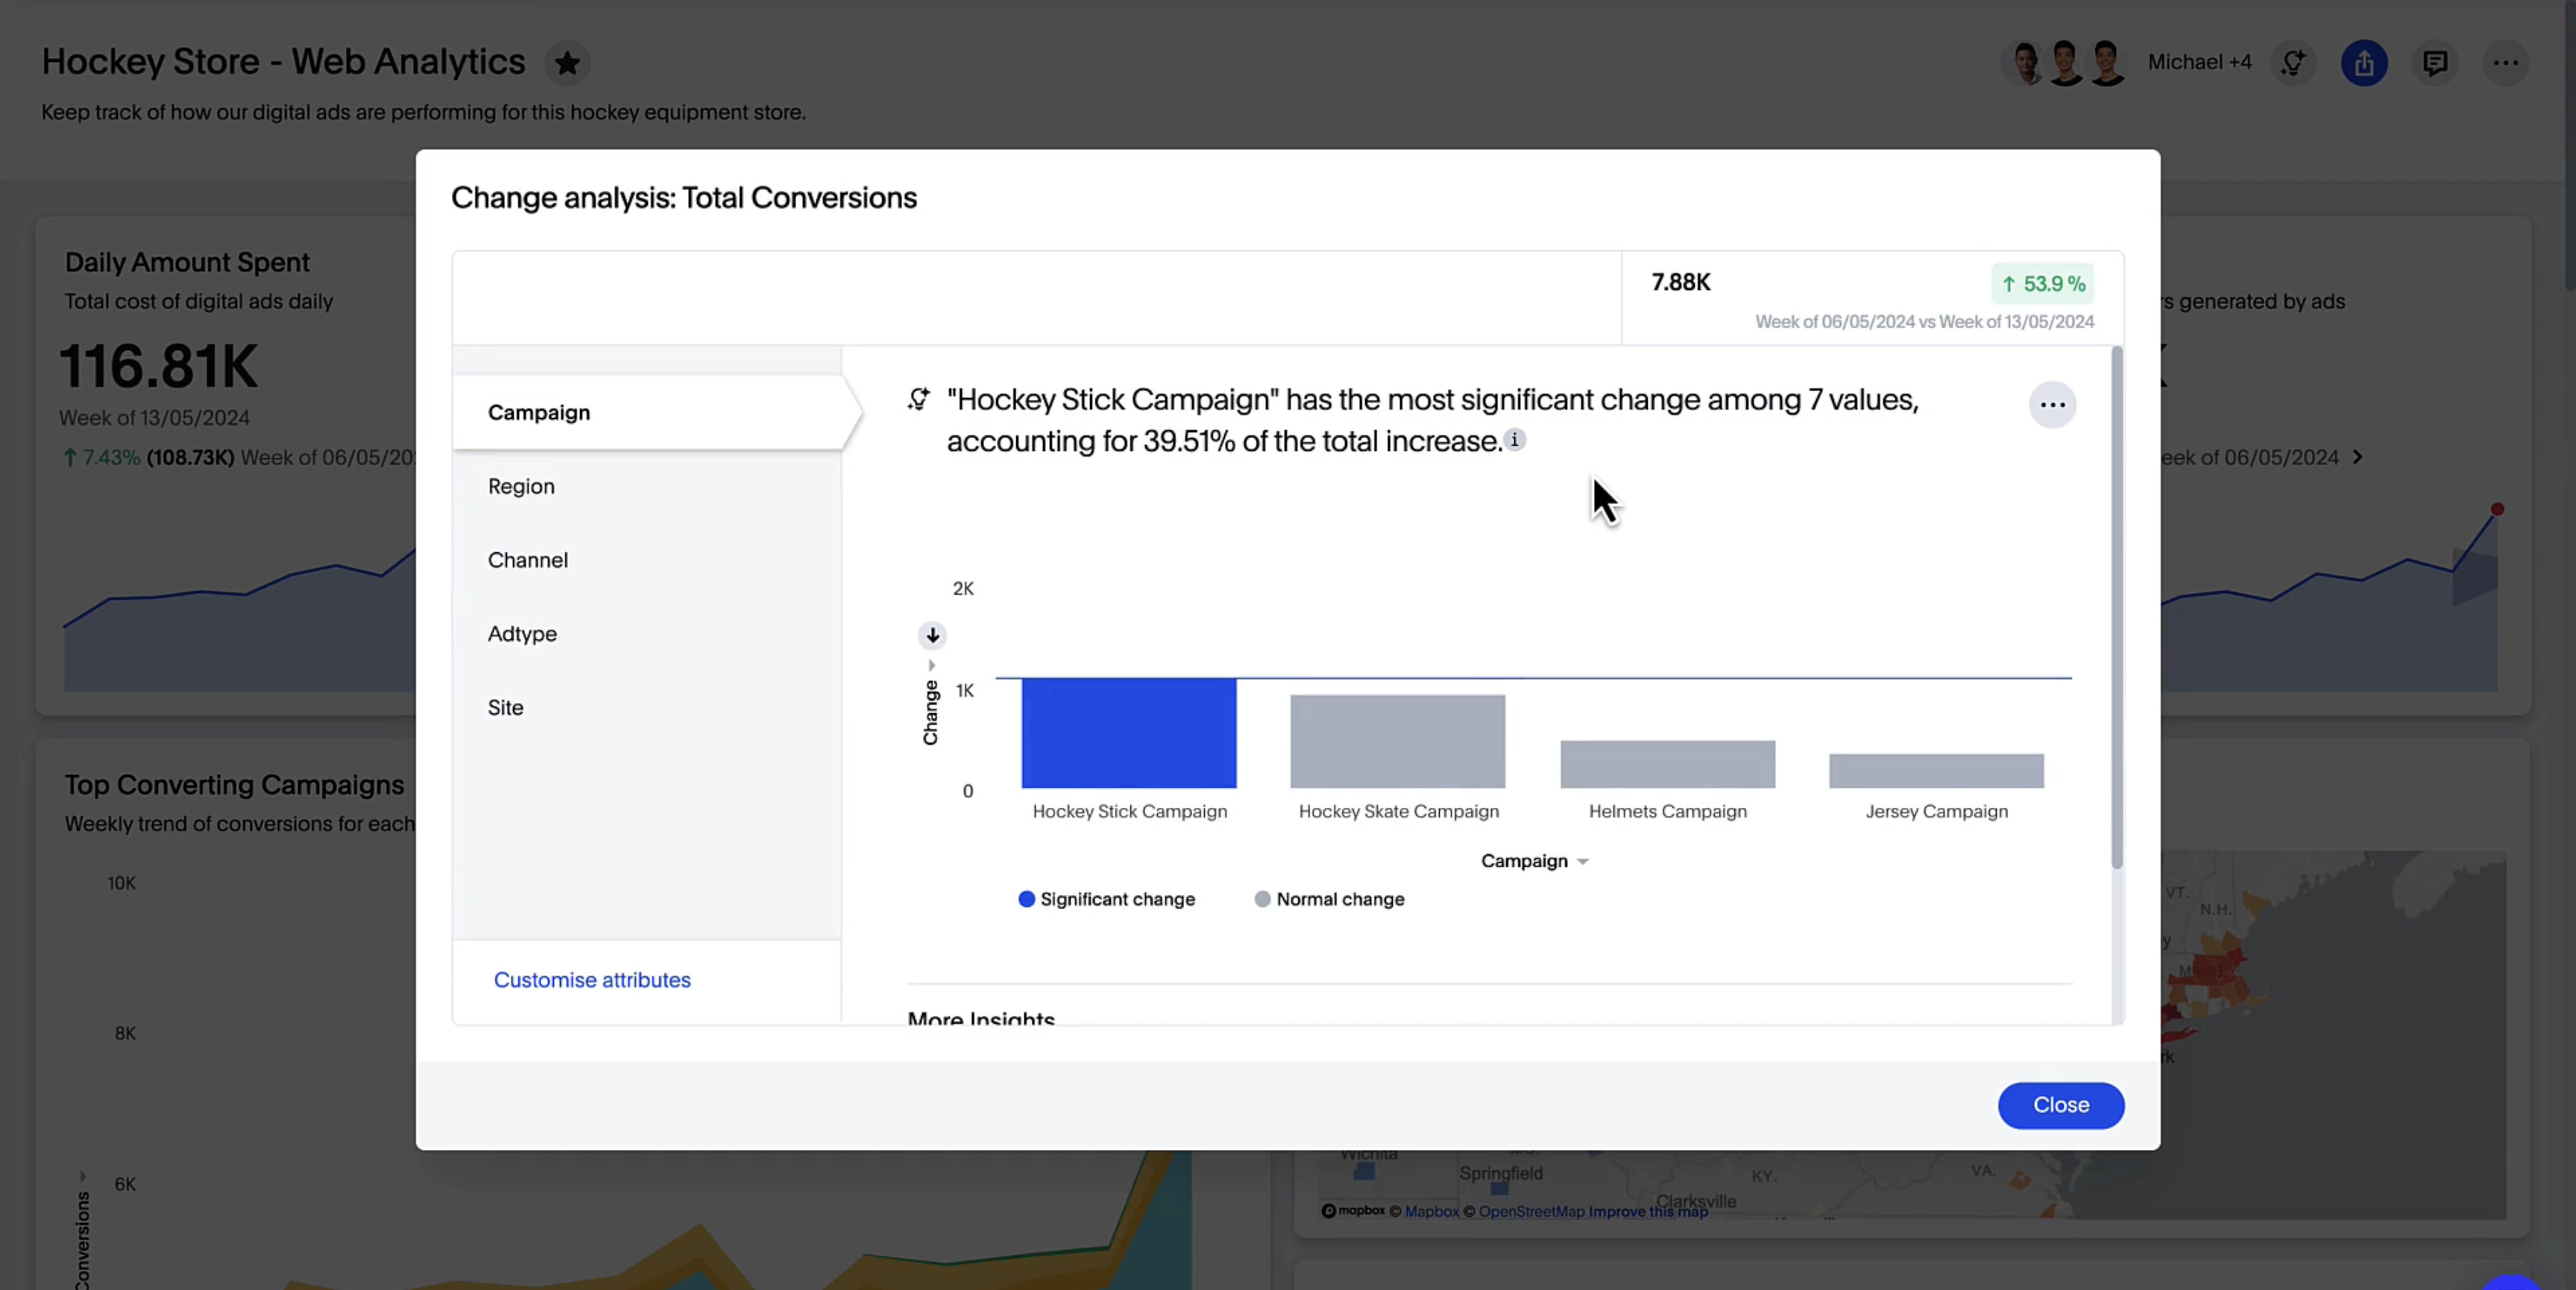Click the Improve this map link

(x=1648, y=1211)
